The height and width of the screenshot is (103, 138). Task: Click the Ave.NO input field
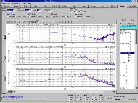coord(50,10)
